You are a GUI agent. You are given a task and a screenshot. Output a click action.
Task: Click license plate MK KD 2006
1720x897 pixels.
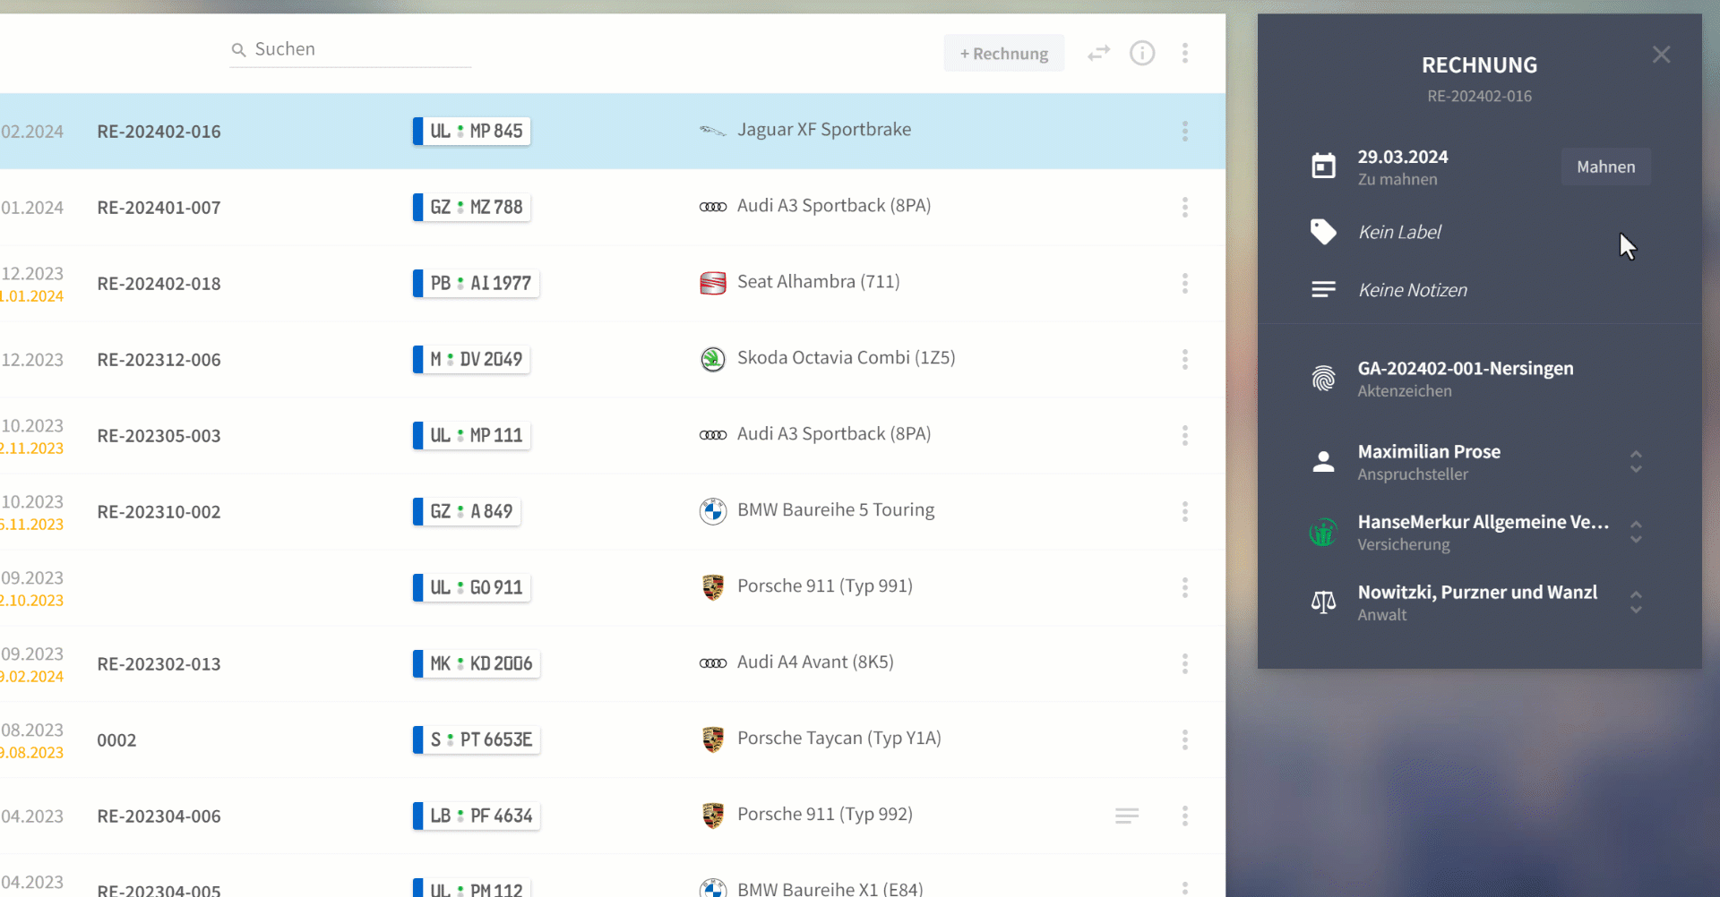[476, 663]
